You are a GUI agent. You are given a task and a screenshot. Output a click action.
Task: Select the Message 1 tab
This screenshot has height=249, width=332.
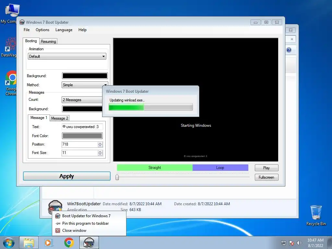click(x=39, y=118)
